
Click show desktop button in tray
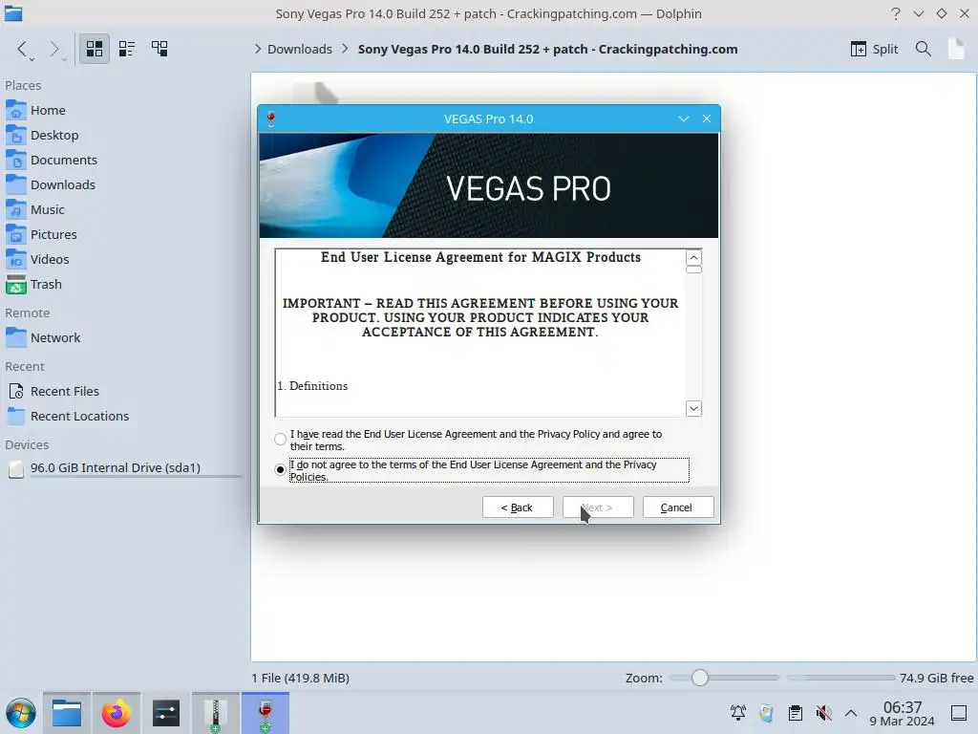pyautogui.click(x=959, y=713)
